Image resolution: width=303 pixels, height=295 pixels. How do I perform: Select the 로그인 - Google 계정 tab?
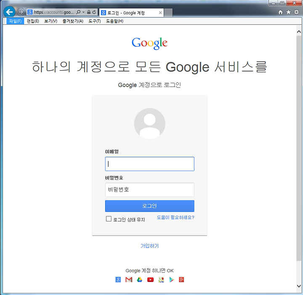click(131, 13)
